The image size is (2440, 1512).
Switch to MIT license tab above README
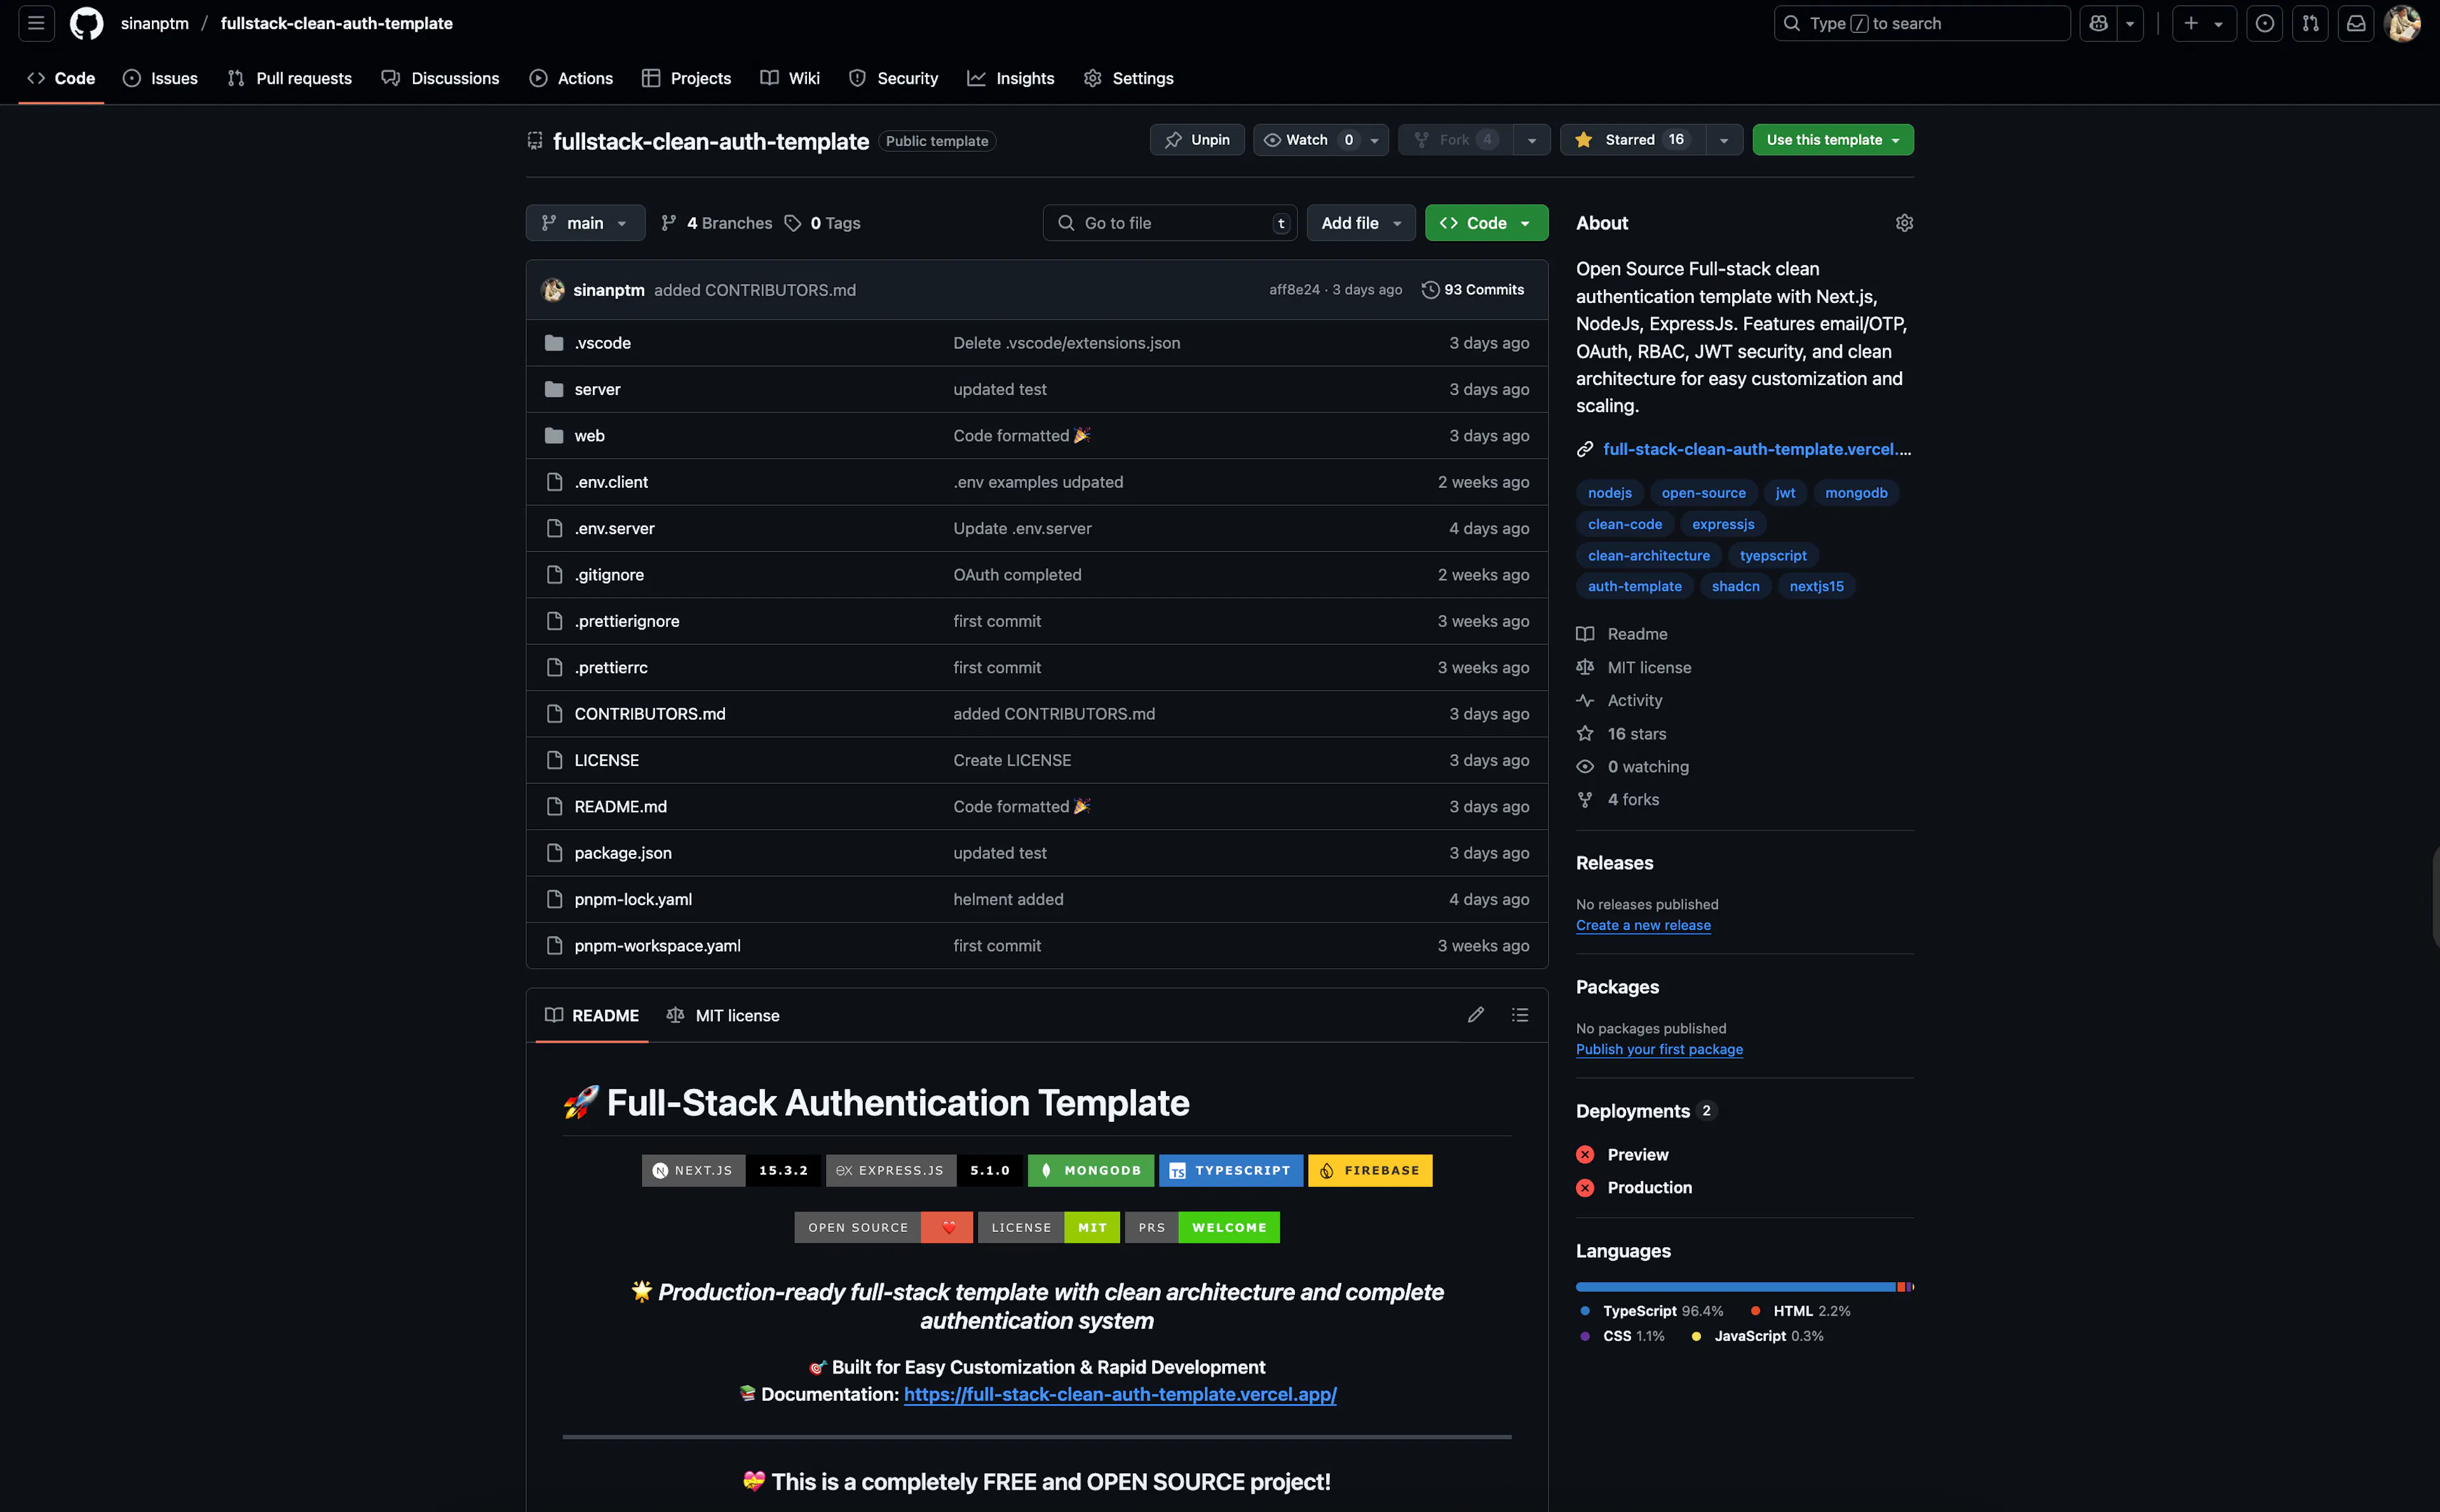tap(723, 1015)
